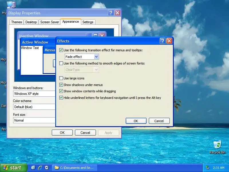Click the 2:31 AM taskbar clock

tap(218, 168)
